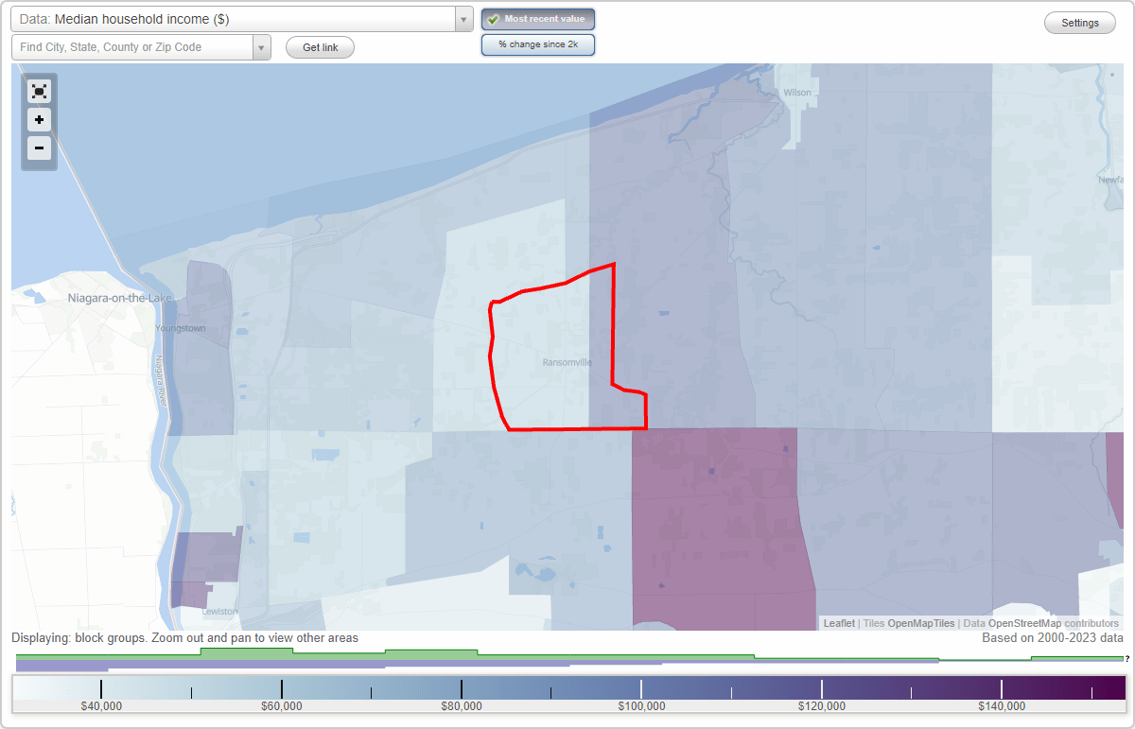Image resolution: width=1135 pixels, height=729 pixels.
Task: Zoom in on the map
Action: tap(39, 119)
